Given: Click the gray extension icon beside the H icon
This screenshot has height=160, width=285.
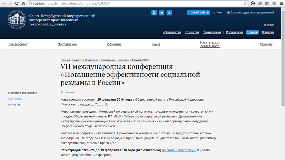Looking at the screenshot, I should pos(260,3).
